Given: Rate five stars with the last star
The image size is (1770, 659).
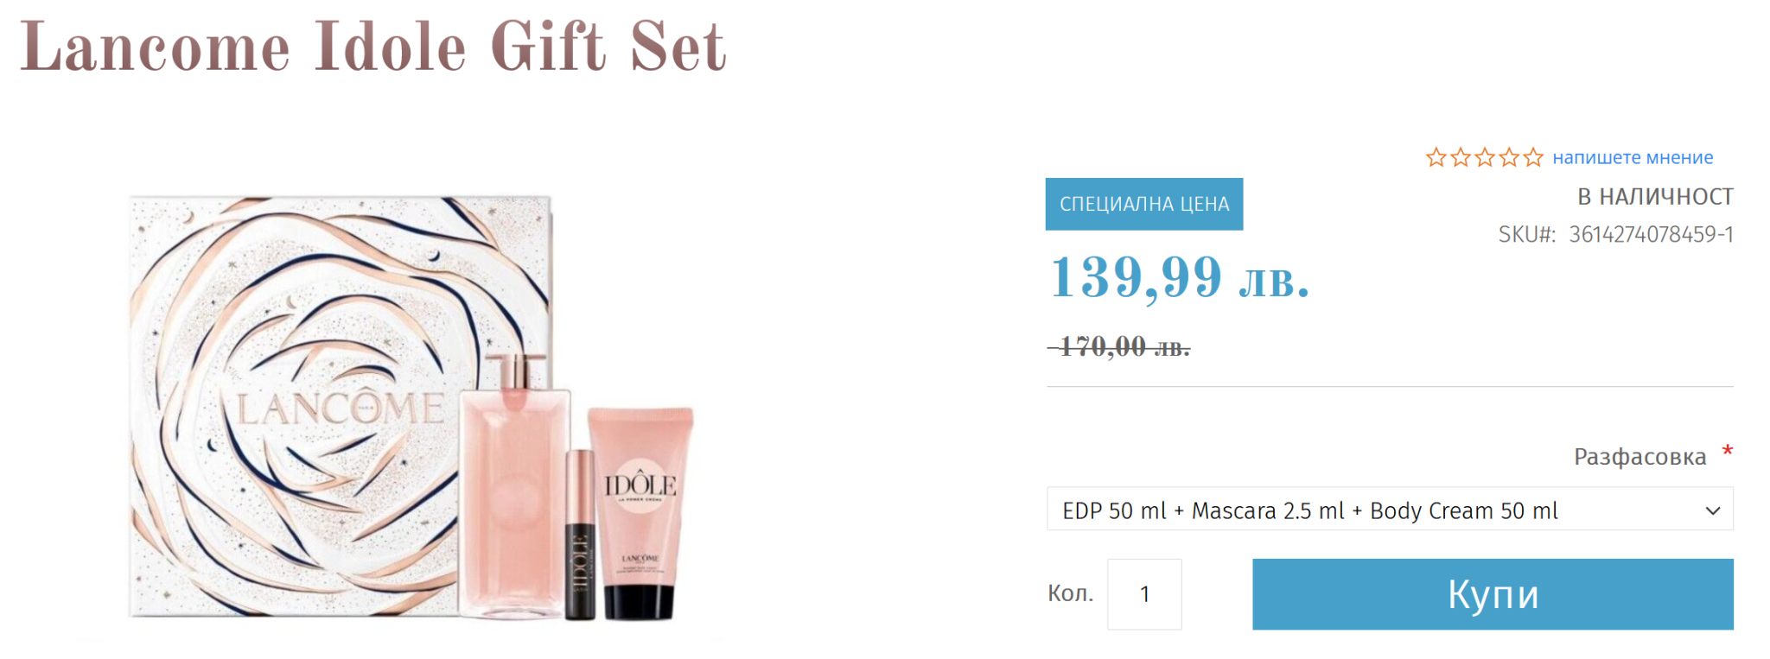Looking at the screenshot, I should 1533,157.
